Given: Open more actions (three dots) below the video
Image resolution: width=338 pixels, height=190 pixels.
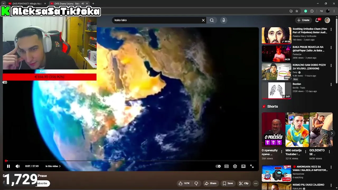Looking at the screenshot, I should coord(256,183).
